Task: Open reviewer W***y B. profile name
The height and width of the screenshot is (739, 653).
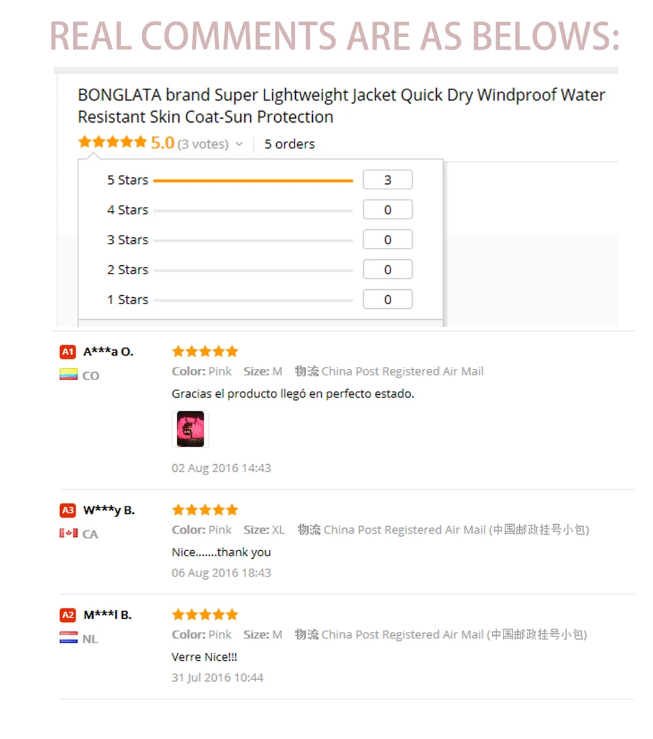Action: click(x=109, y=510)
